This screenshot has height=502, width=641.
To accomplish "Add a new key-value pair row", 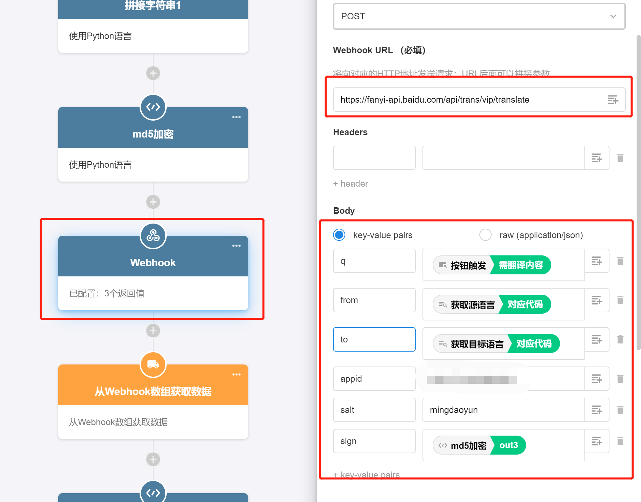I will point(366,475).
